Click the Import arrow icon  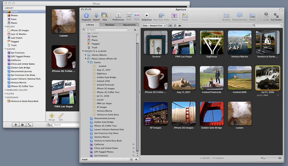(x=96, y=16)
